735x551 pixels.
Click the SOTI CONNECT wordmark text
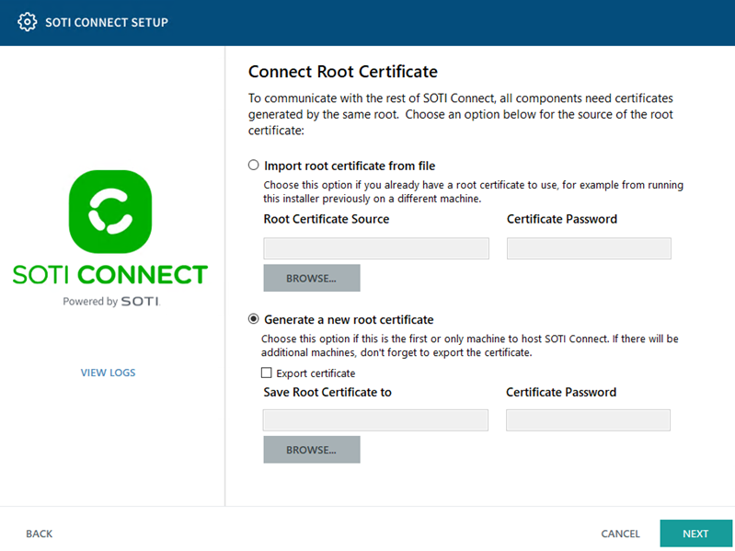pyautogui.click(x=110, y=274)
